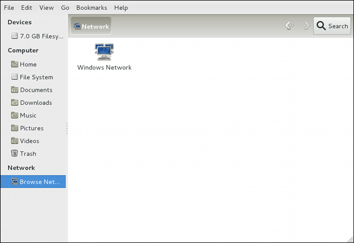354x243 pixels.
Task: Select the Network path bar button
Action: 91,26
